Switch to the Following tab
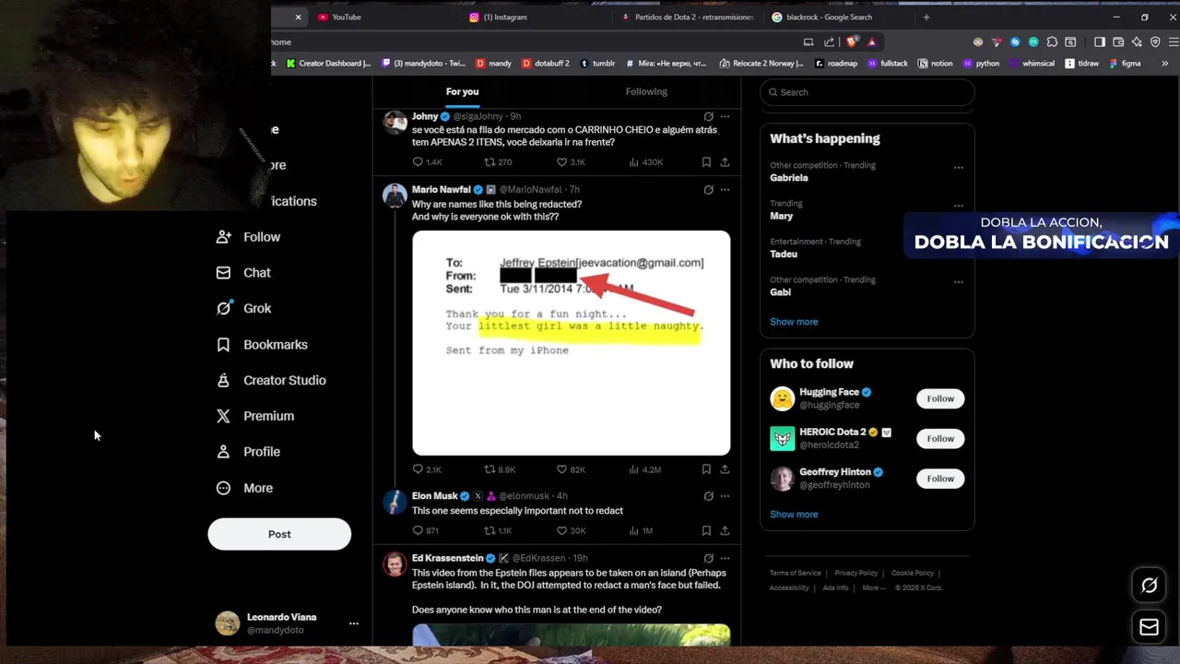 pos(646,91)
